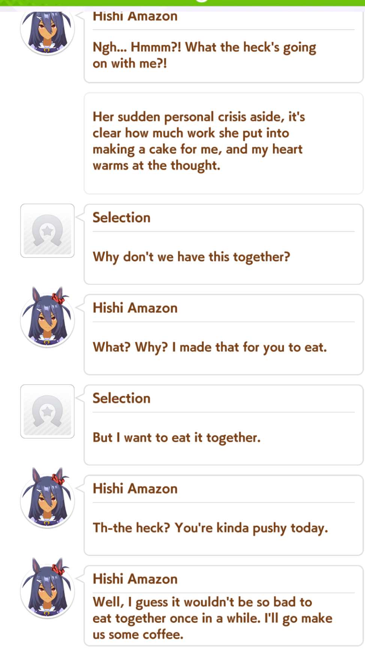This screenshot has width=365, height=649.
Task: Tap the "Selection" header above "Why don't we" text
Action: click(x=122, y=218)
